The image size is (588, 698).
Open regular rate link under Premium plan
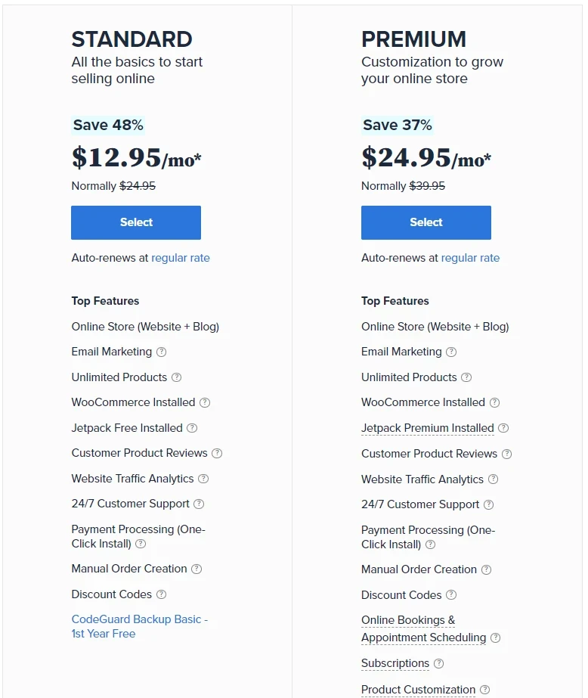470,258
